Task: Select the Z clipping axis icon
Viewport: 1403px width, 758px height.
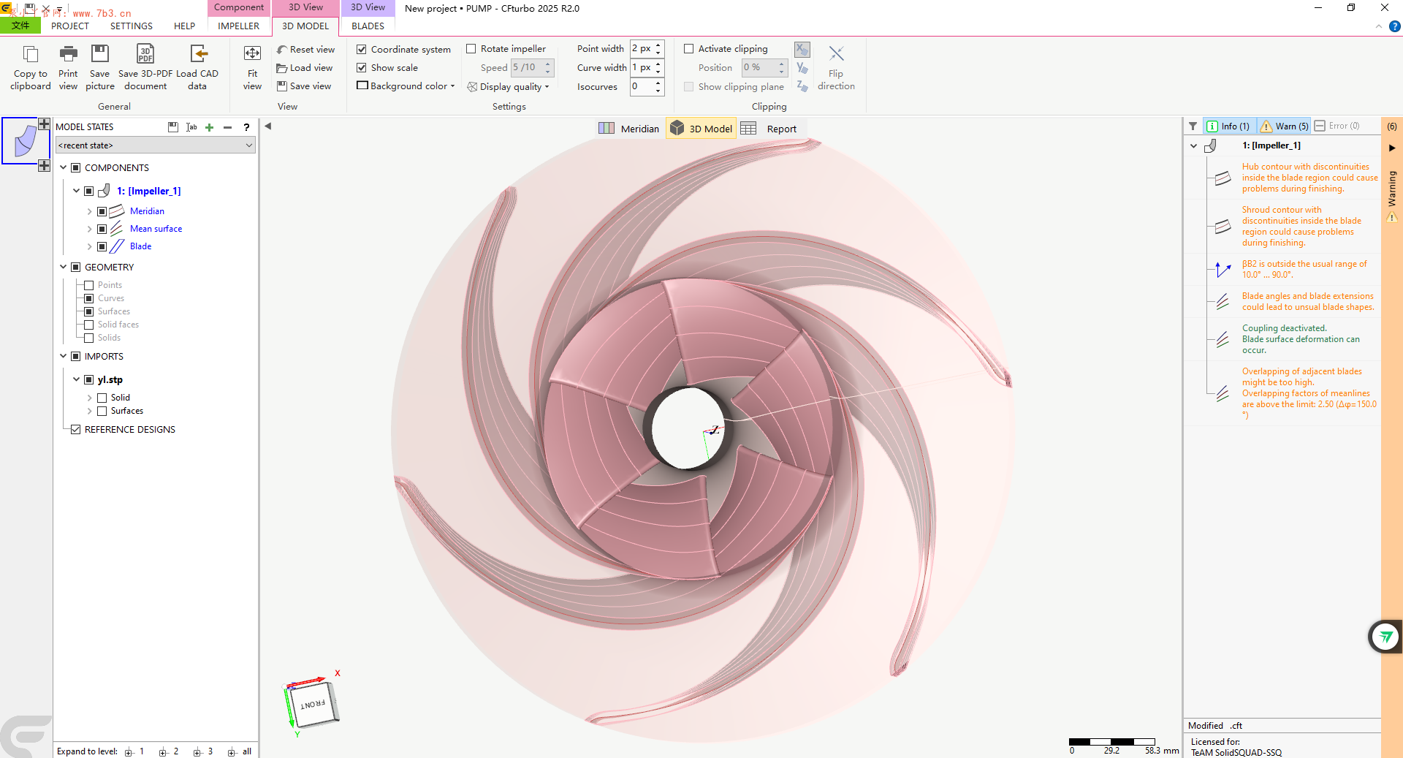Action: pyautogui.click(x=802, y=86)
